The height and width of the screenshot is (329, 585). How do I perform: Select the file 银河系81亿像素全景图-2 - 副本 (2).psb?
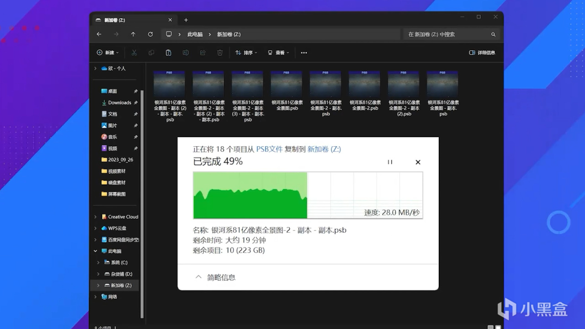click(404, 94)
